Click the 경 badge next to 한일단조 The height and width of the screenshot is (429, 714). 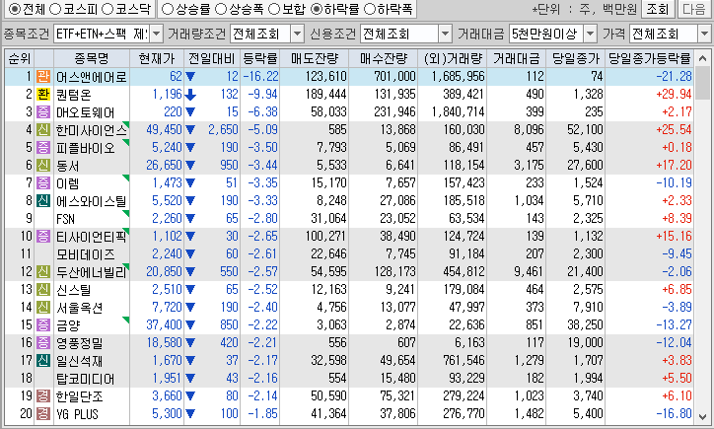coord(43,396)
